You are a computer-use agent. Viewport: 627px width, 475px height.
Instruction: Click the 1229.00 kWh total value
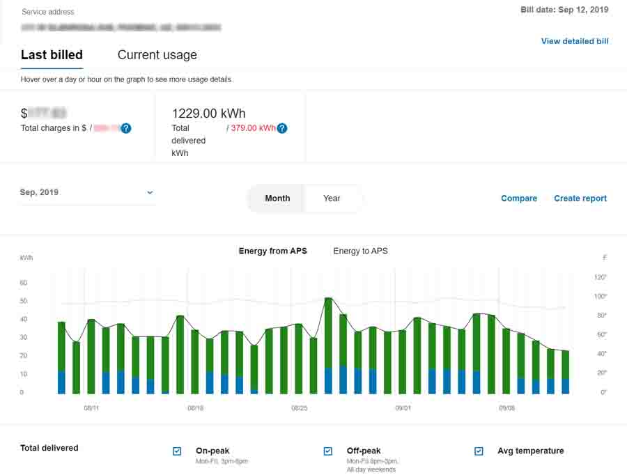point(209,114)
